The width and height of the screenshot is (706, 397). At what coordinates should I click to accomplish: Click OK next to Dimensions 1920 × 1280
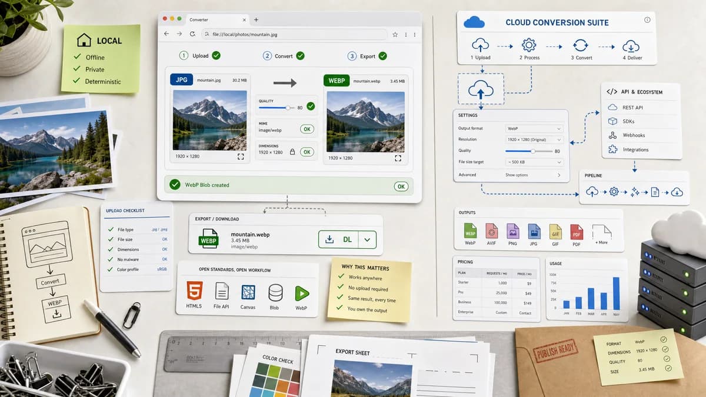pos(307,152)
